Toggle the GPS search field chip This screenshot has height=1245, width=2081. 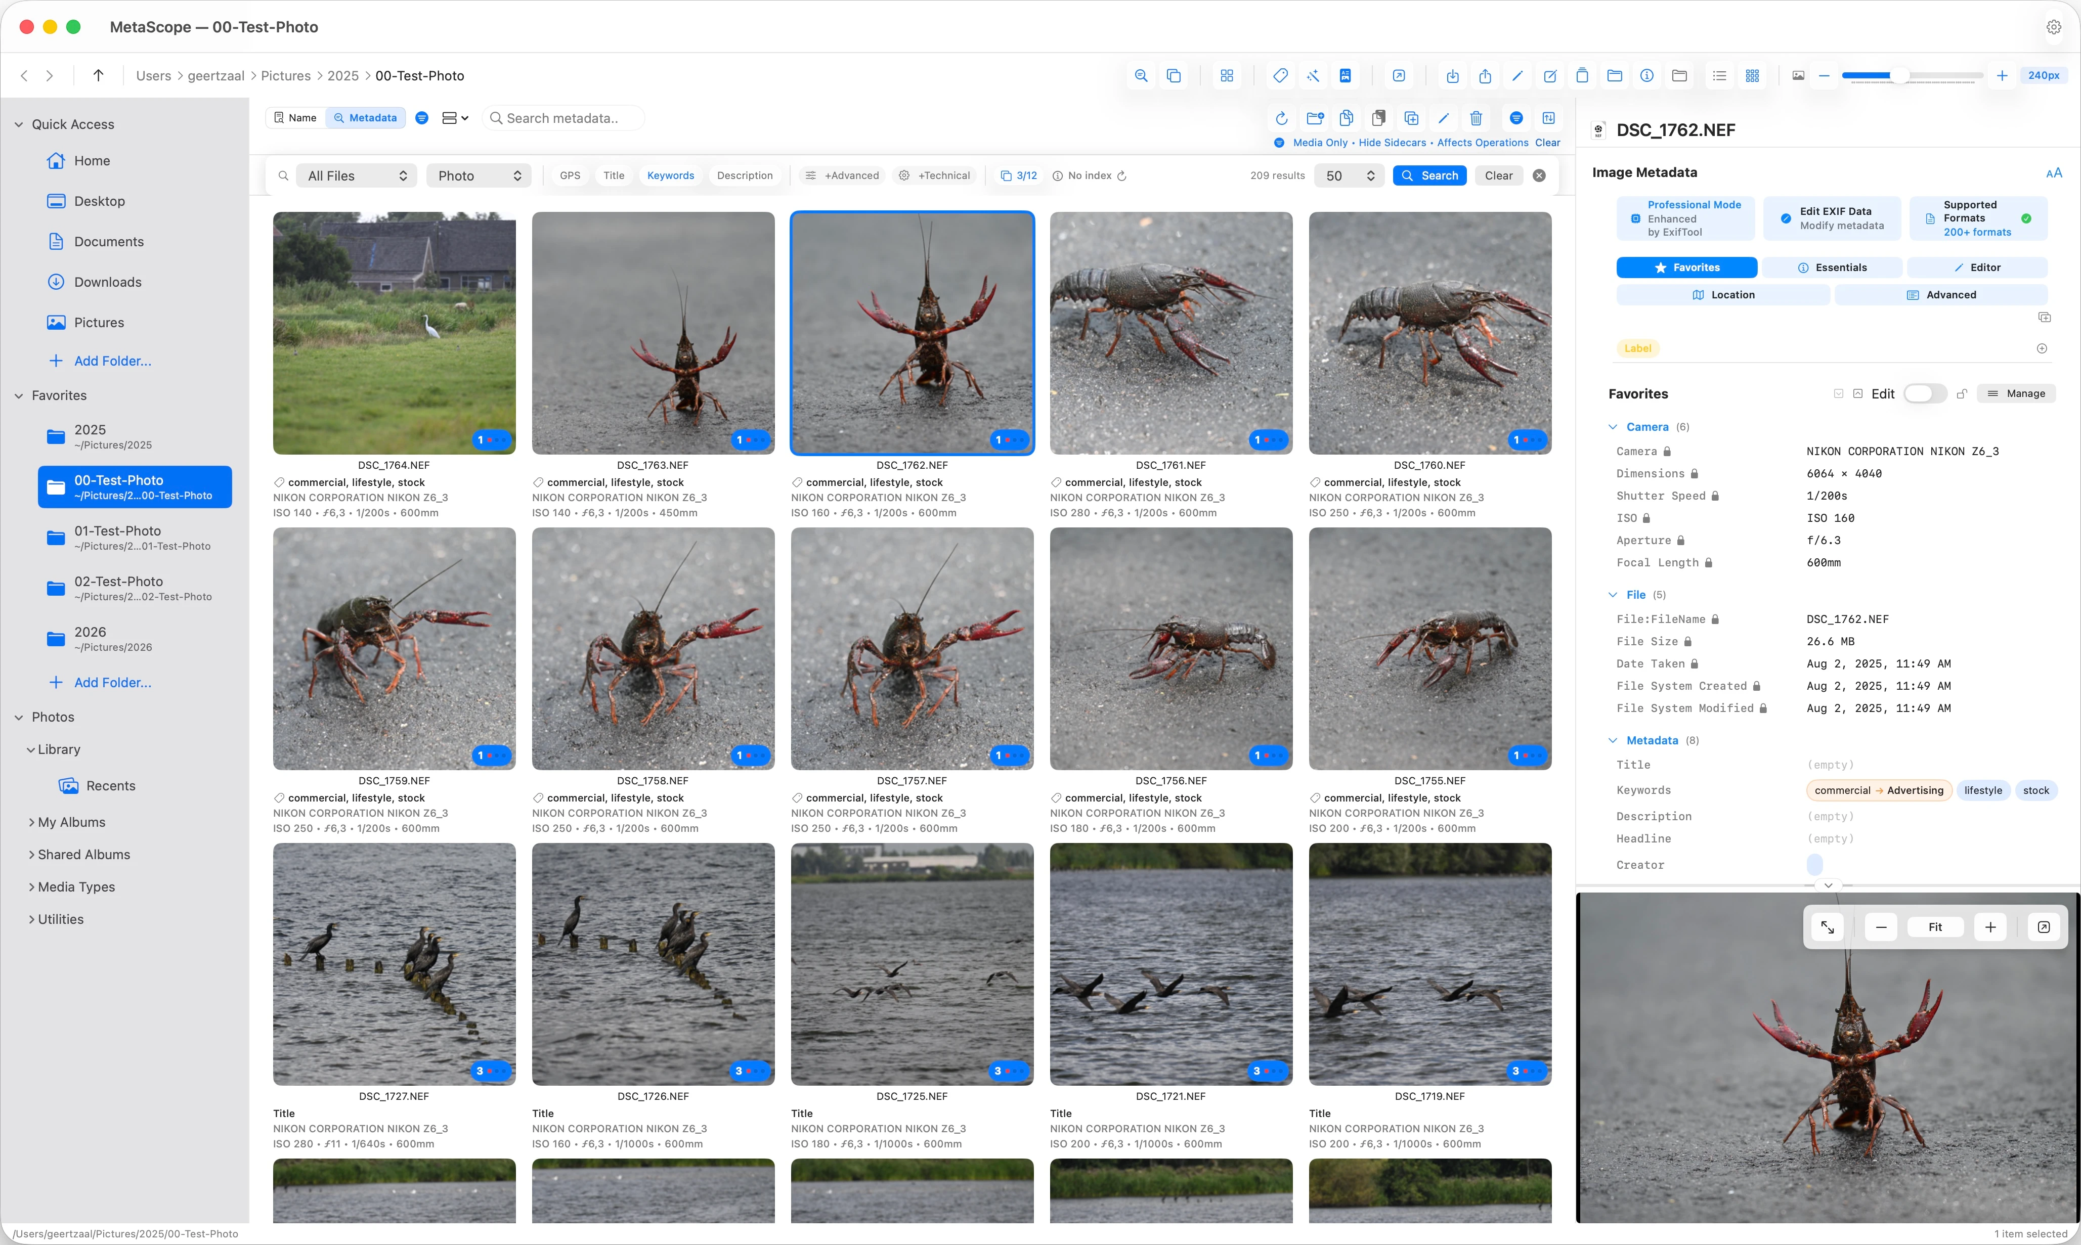click(x=570, y=175)
